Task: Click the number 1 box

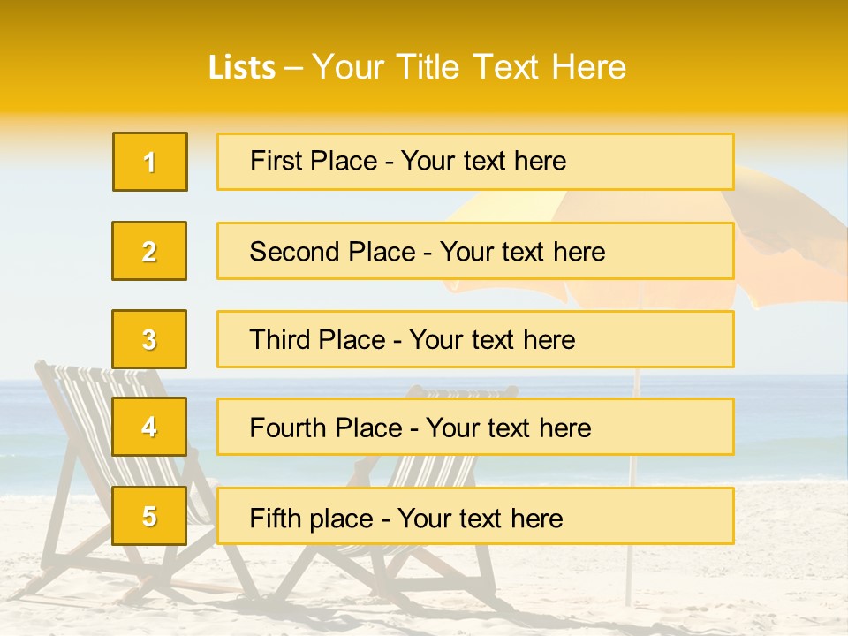Action: (150, 162)
